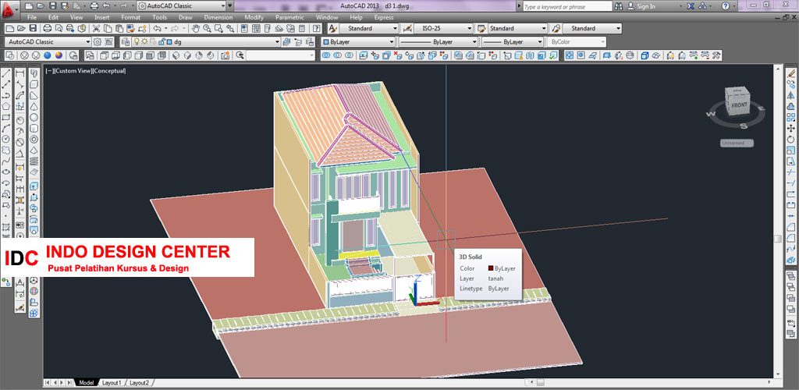Click the Conceptual visual style label
The width and height of the screenshot is (799, 390).
[x=108, y=71]
